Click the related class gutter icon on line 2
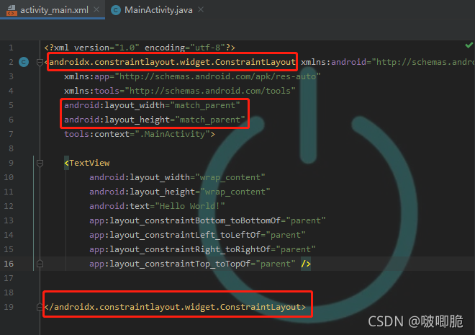 [24, 62]
